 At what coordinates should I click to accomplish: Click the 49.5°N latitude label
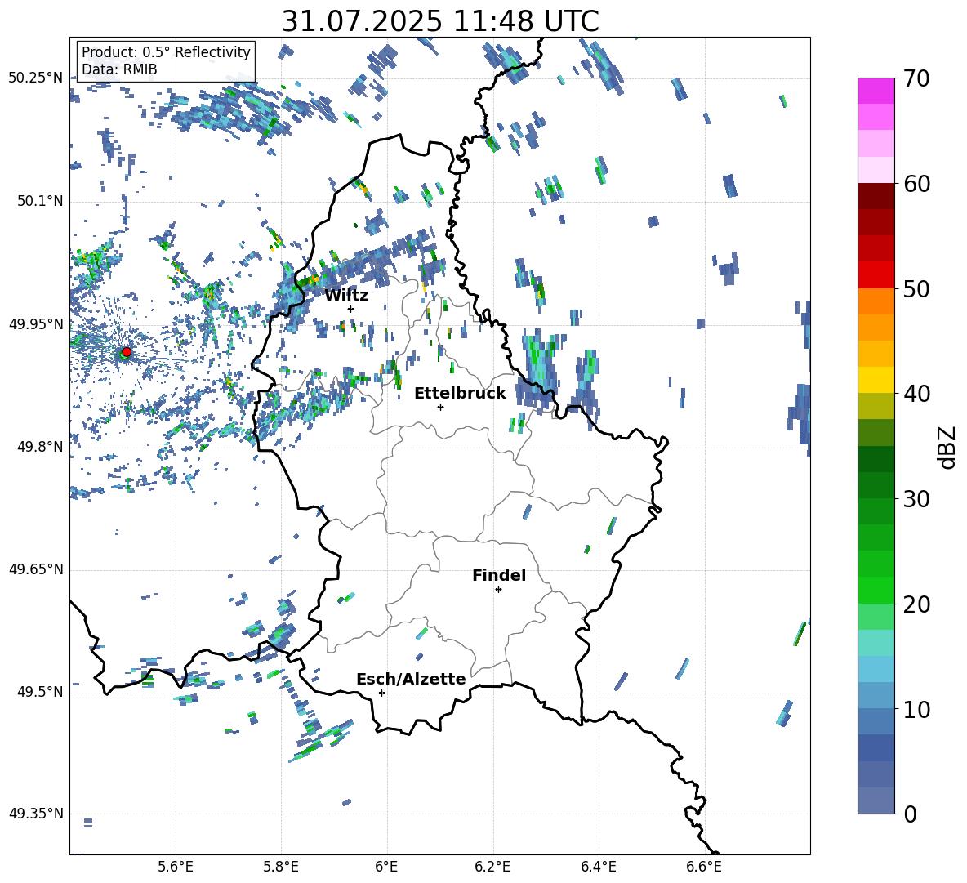(39, 692)
